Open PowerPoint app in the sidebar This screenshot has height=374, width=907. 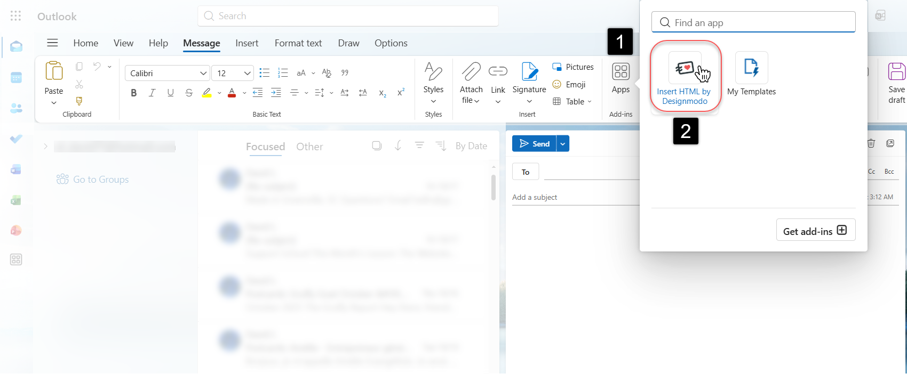click(16, 230)
